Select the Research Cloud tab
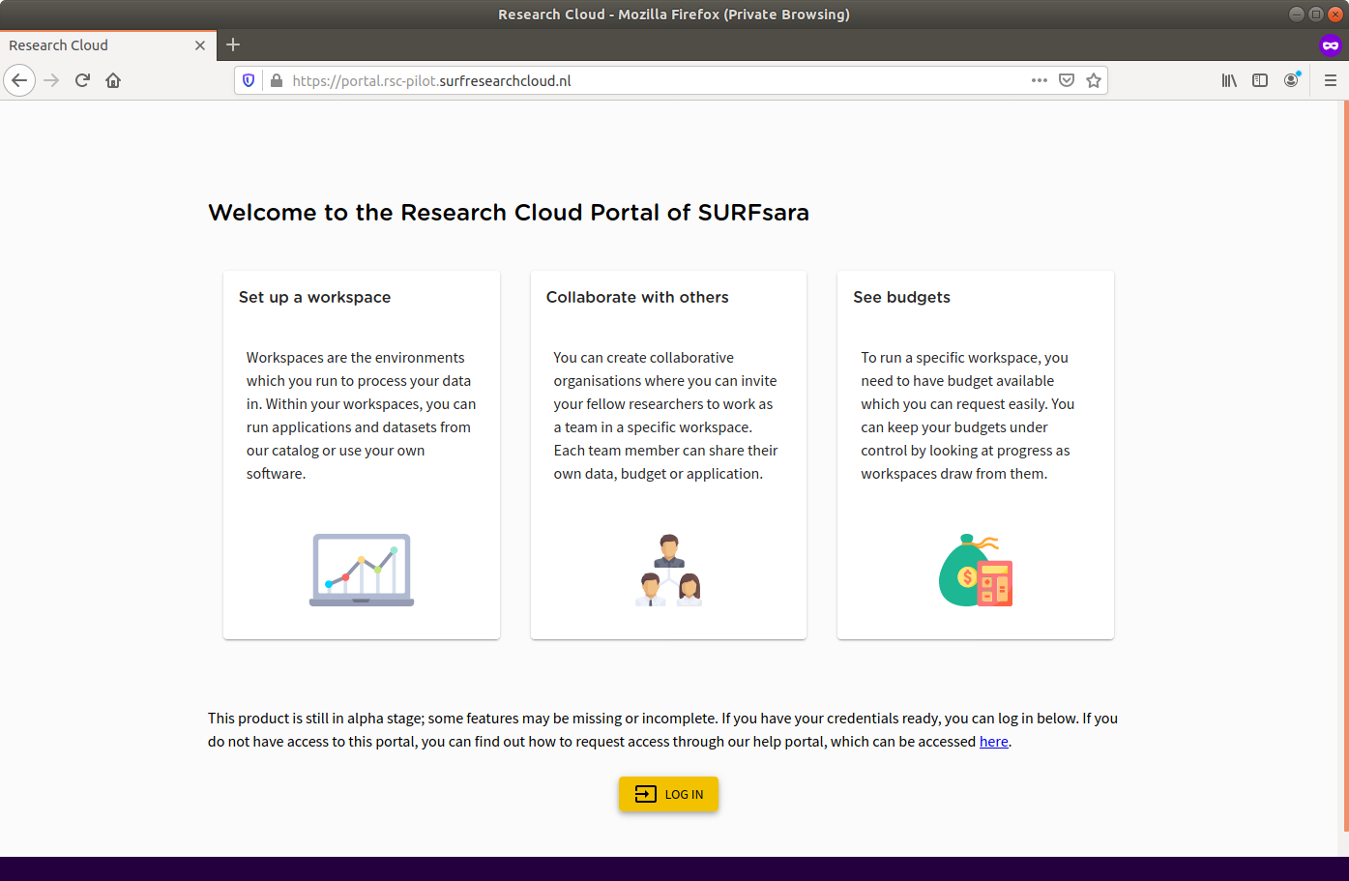This screenshot has width=1349, height=881. 108,45
